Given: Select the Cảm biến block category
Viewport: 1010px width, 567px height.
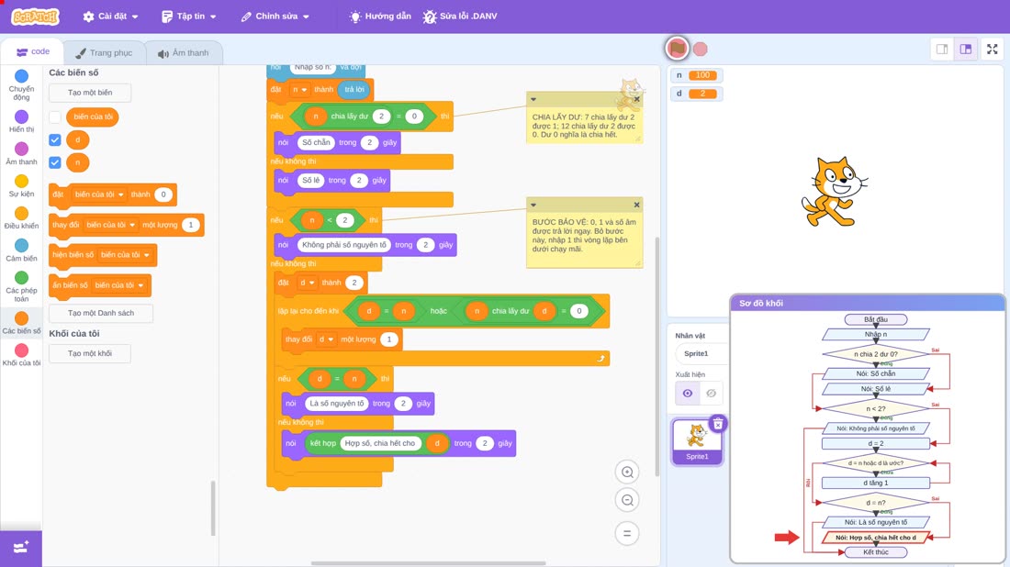Looking at the screenshot, I should point(21,250).
